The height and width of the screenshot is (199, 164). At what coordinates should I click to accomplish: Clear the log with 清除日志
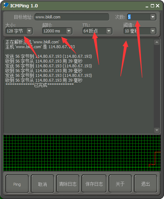pyautogui.click(x=68, y=184)
